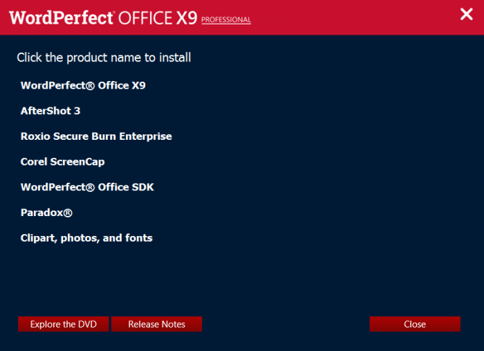Viewport: 484px width, 351px height.
Task: Click the WordPerfect logo text in the header
Action: point(61,17)
